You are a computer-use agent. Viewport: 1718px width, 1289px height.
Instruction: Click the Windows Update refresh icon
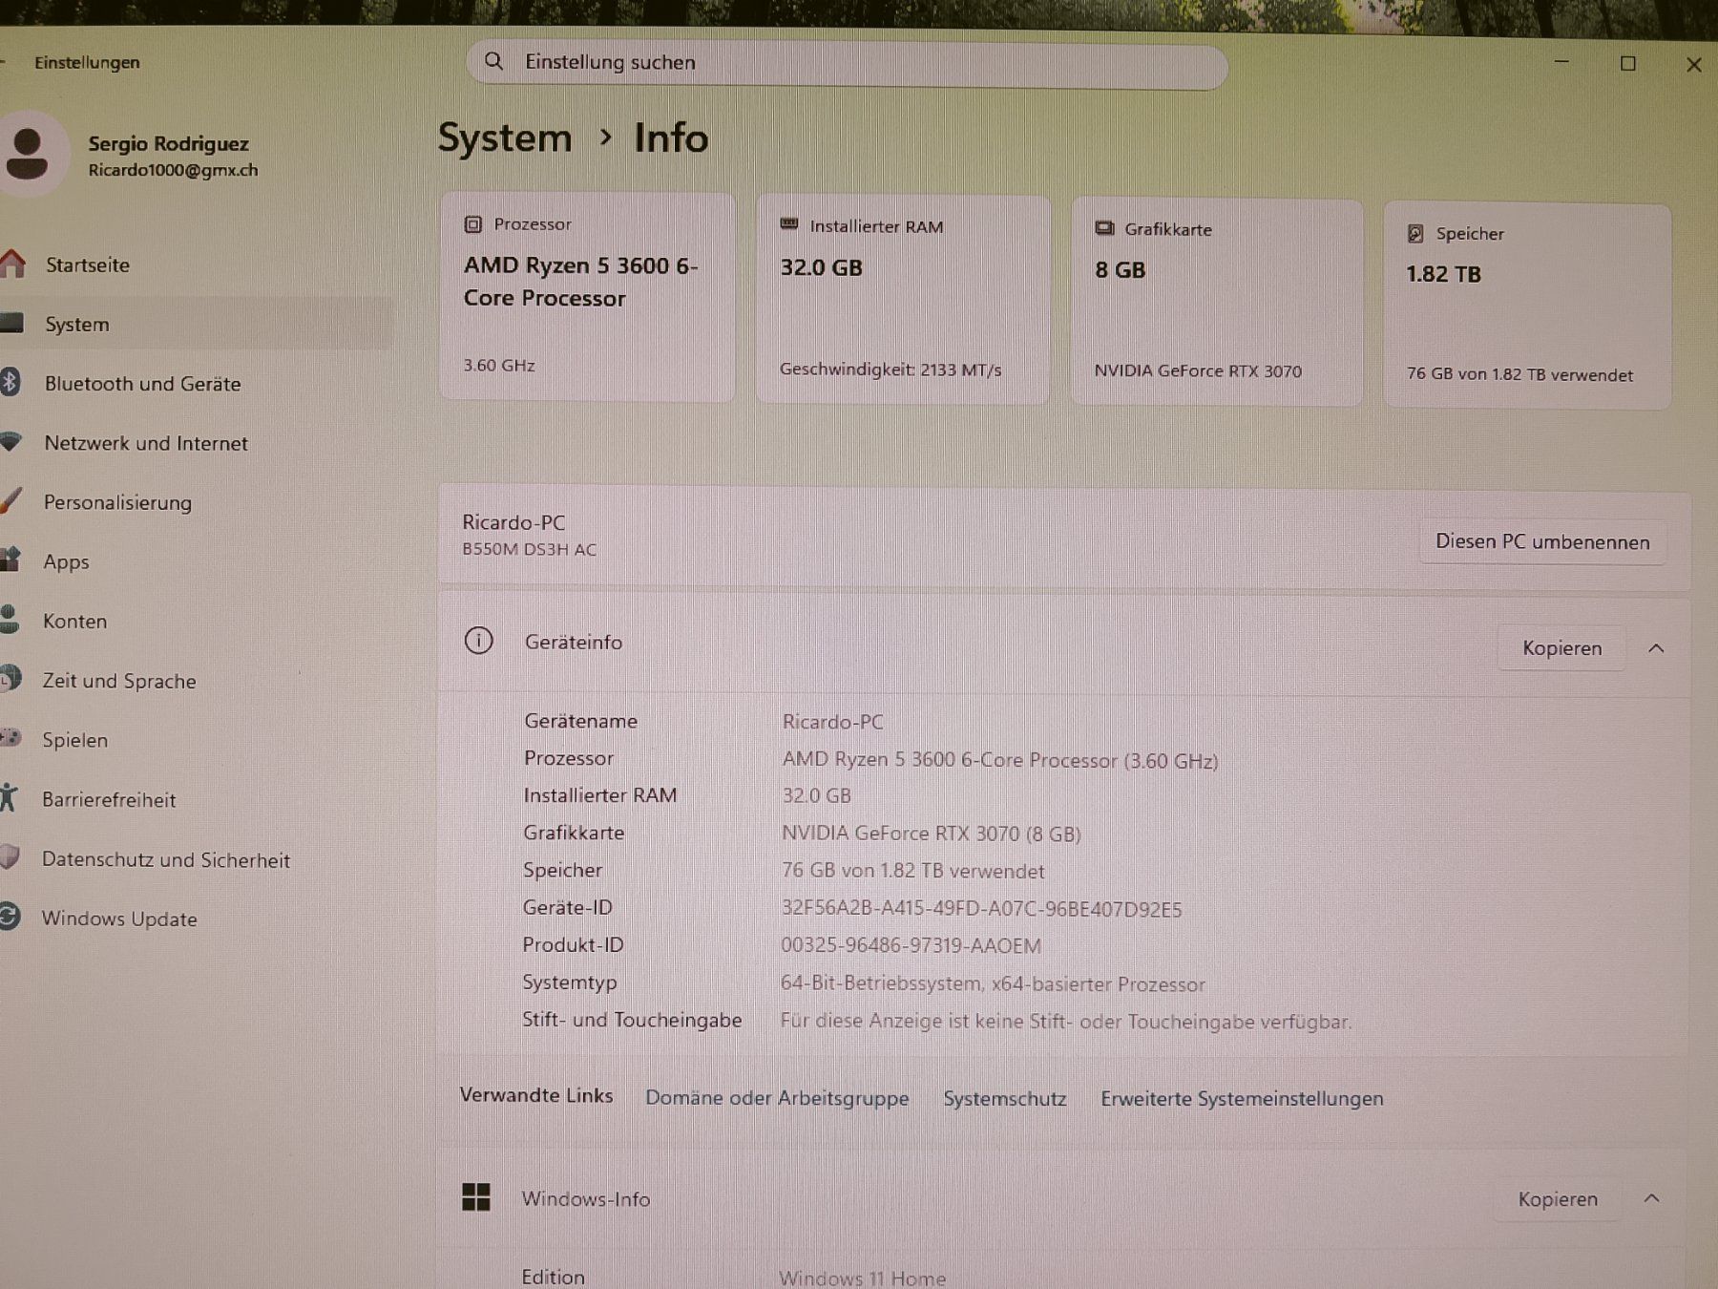click(10, 917)
